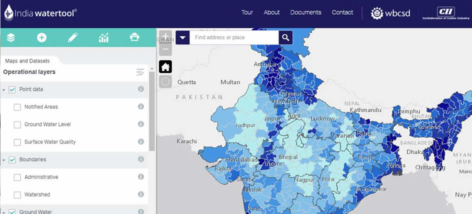Toggle the Watershed layer checkbox
This screenshot has width=472, height=214.
point(17,195)
